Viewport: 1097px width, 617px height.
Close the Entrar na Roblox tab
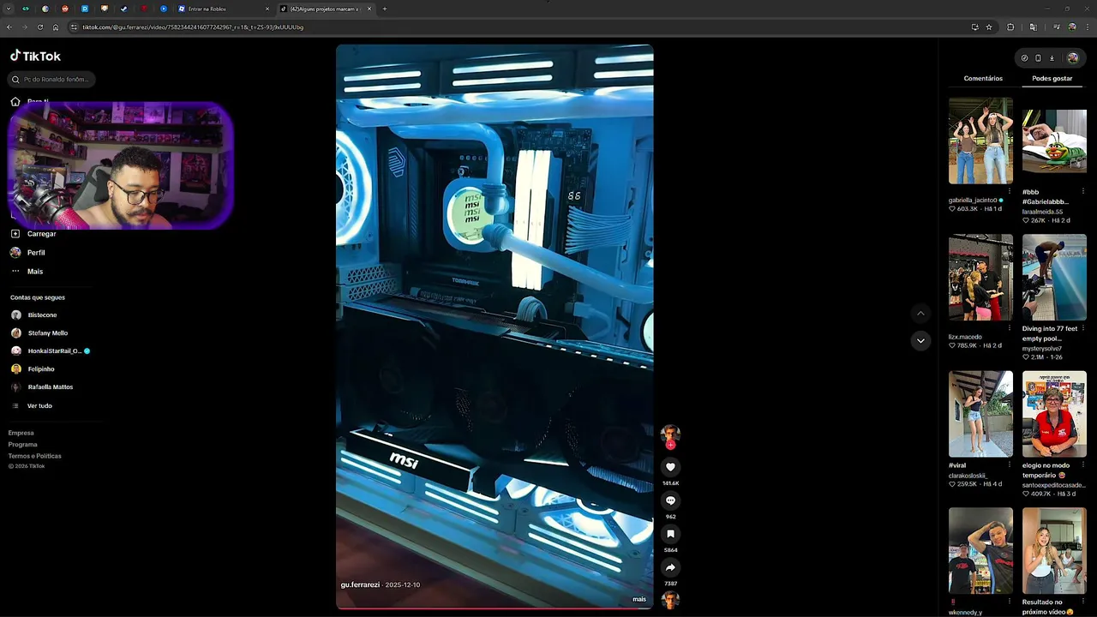tap(267, 9)
